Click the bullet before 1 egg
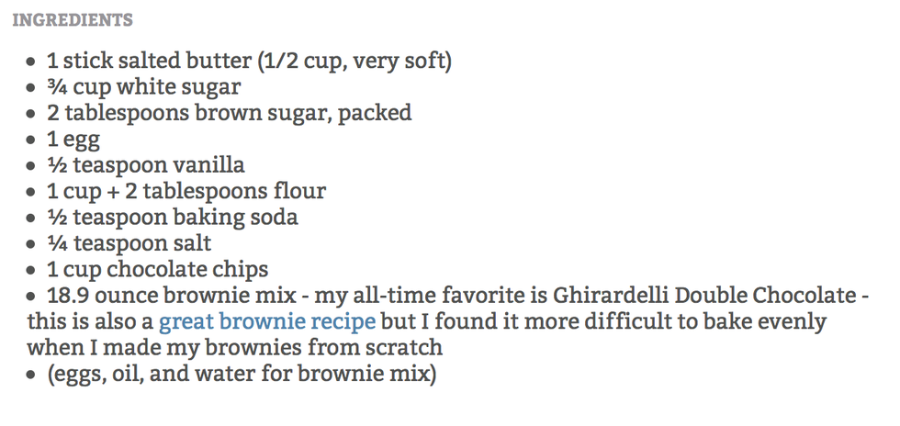This screenshot has width=900, height=426. click(32, 141)
